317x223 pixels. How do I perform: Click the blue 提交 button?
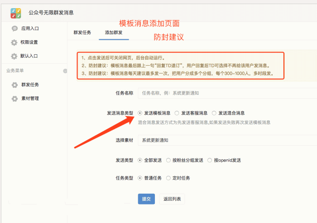(x=146, y=199)
